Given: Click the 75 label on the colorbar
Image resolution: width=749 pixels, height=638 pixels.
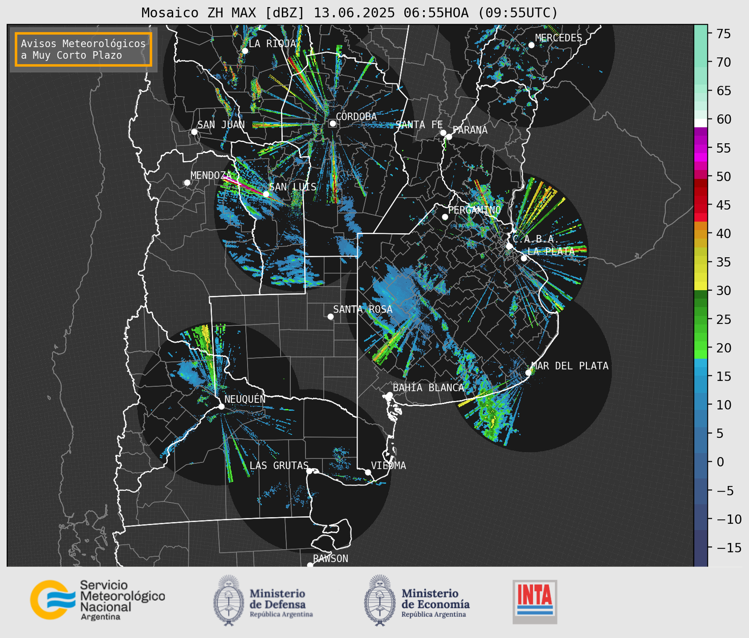Looking at the screenshot, I should [723, 34].
